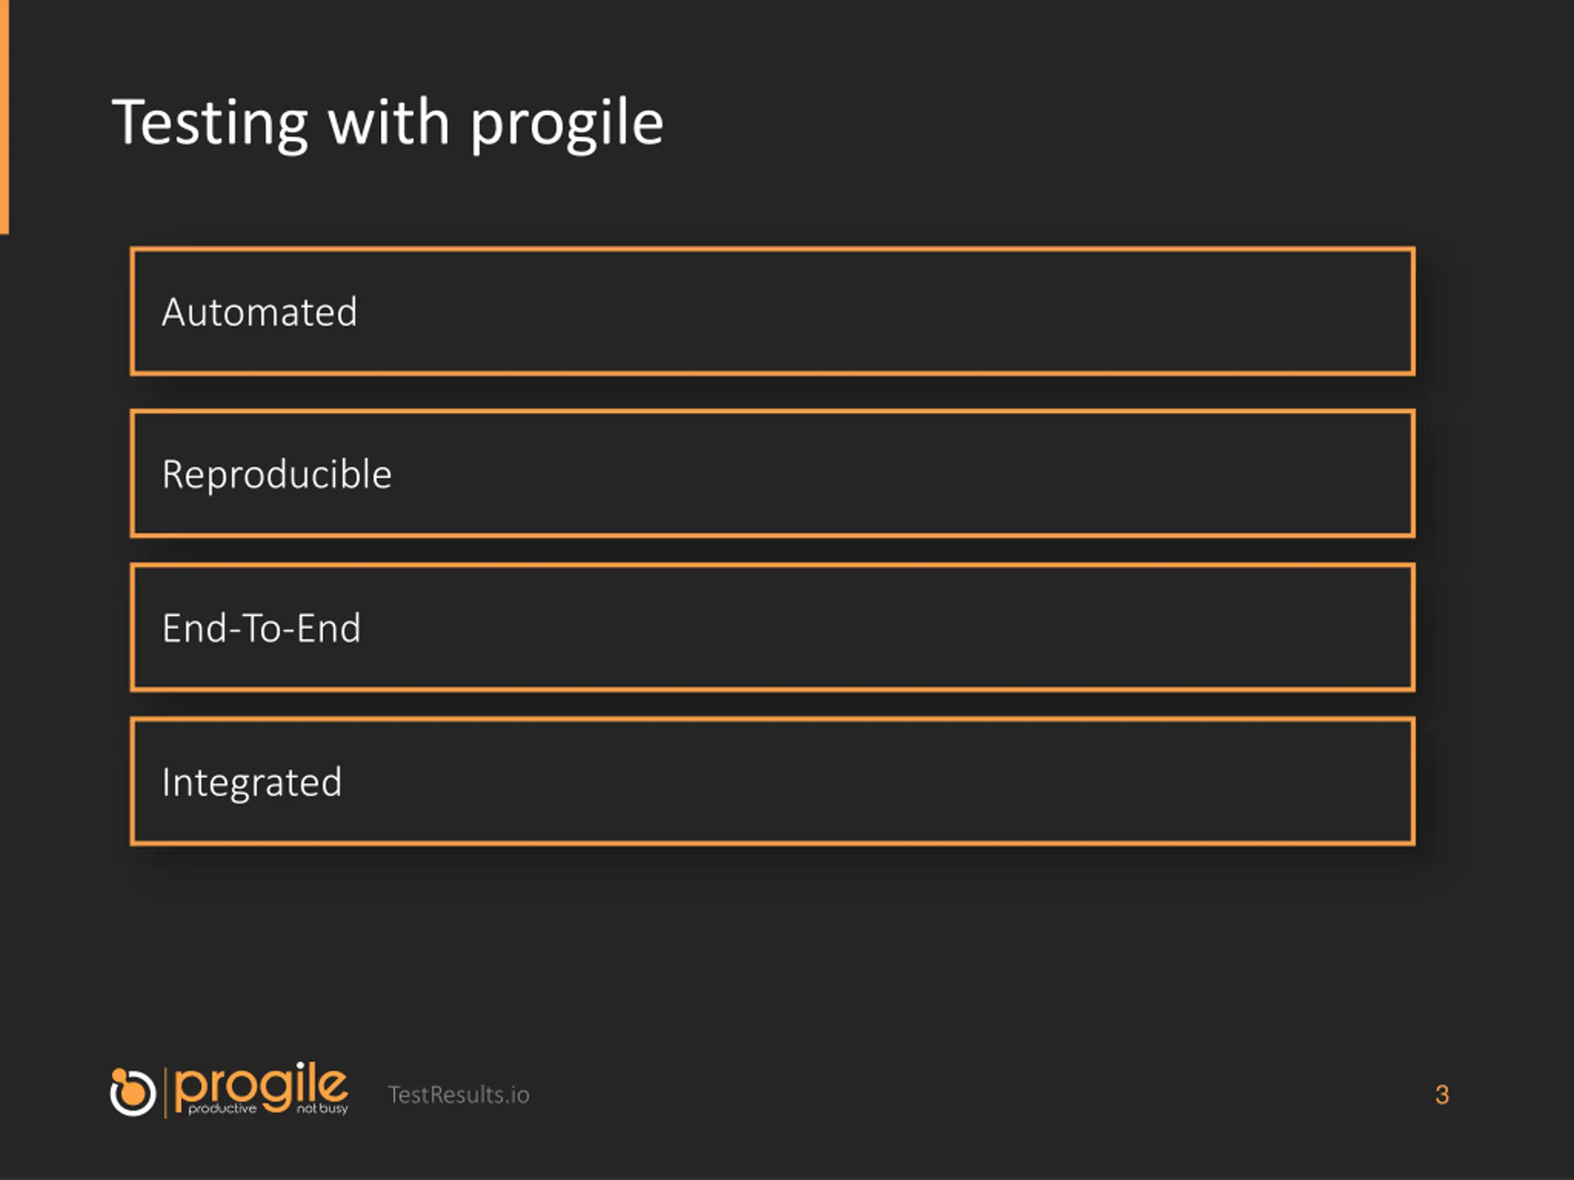Click the 'Automated' text label
The height and width of the screenshot is (1180, 1574).
pyautogui.click(x=259, y=312)
